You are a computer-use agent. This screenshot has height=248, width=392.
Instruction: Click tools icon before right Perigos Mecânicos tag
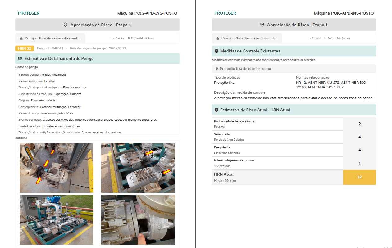(x=325, y=38)
